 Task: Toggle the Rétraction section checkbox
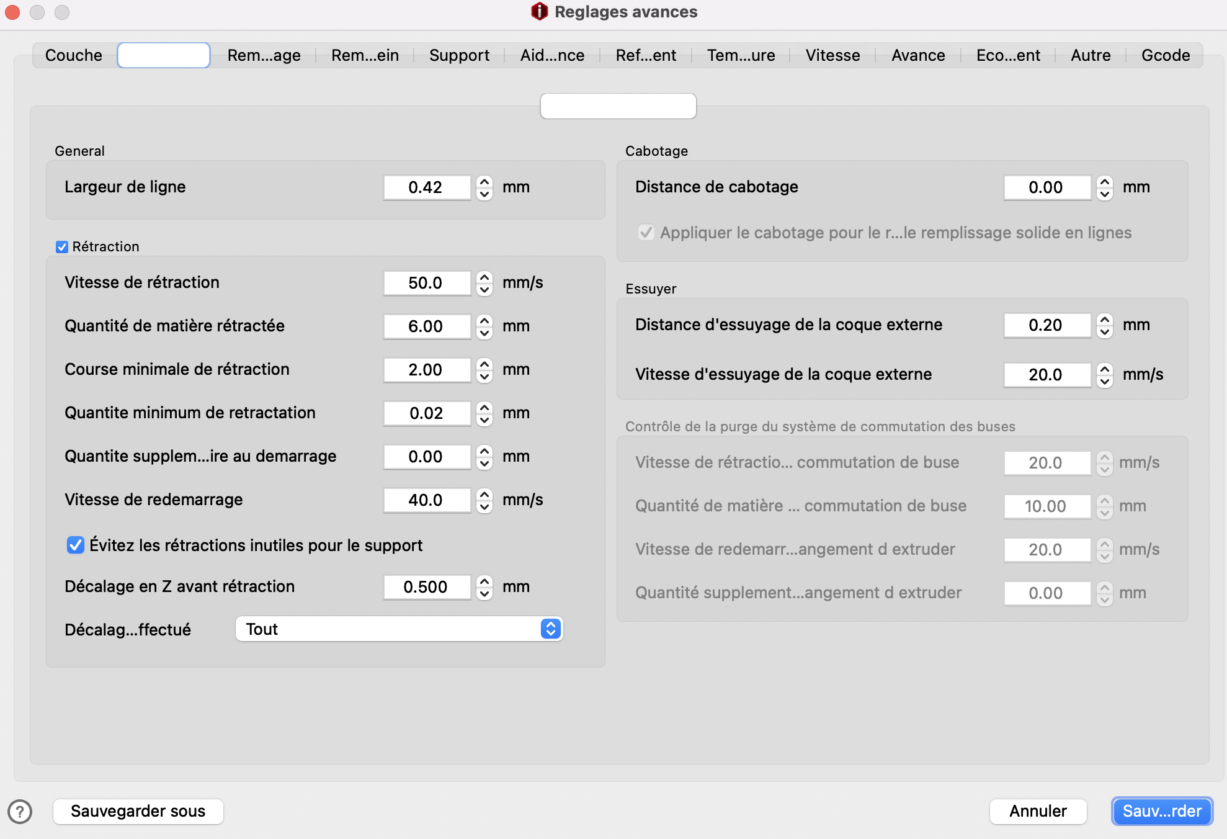62,247
